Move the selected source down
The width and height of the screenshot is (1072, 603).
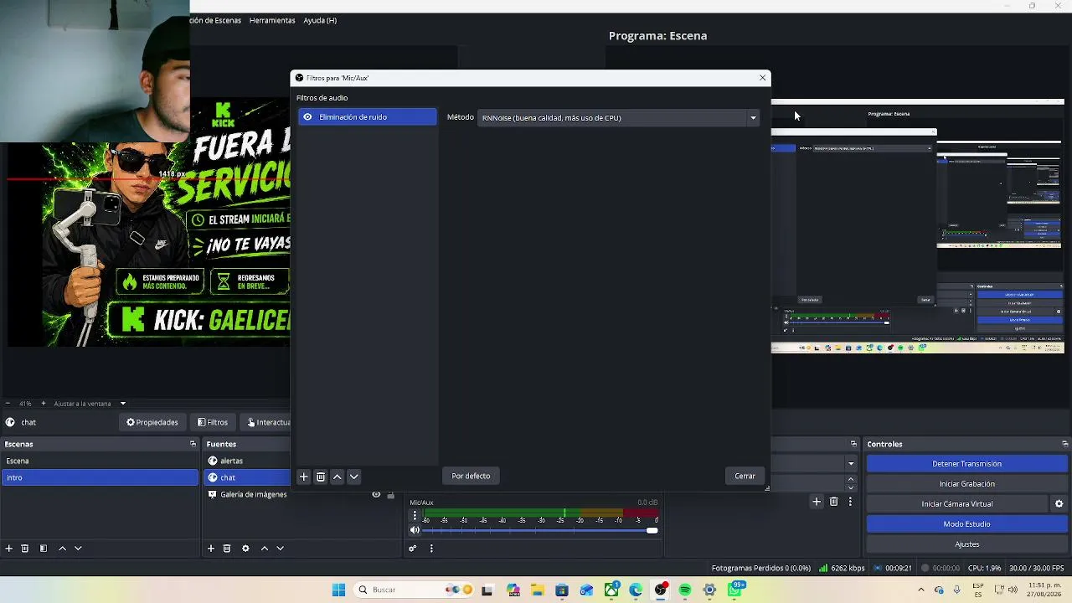click(x=281, y=549)
